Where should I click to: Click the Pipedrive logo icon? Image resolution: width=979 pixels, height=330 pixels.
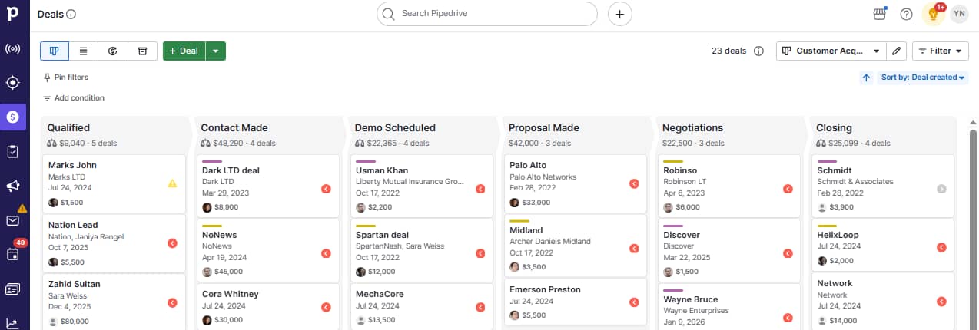(13, 15)
